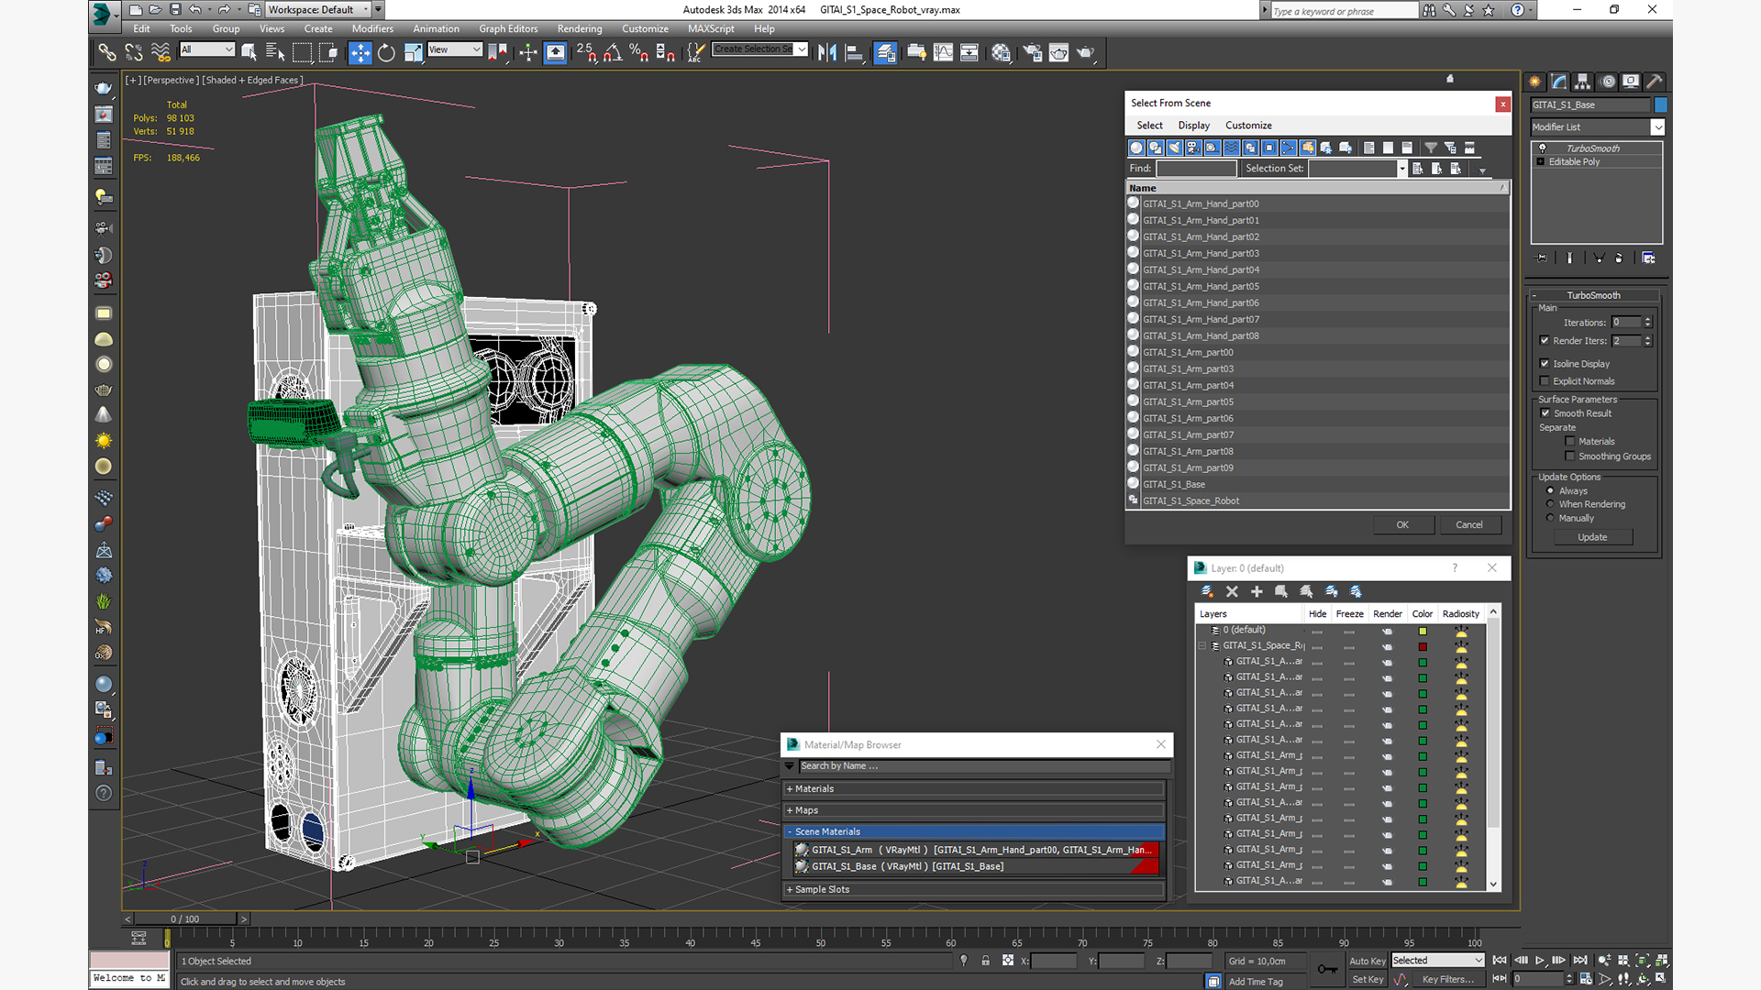Click the Select by Name toolbar icon

[x=275, y=52]
